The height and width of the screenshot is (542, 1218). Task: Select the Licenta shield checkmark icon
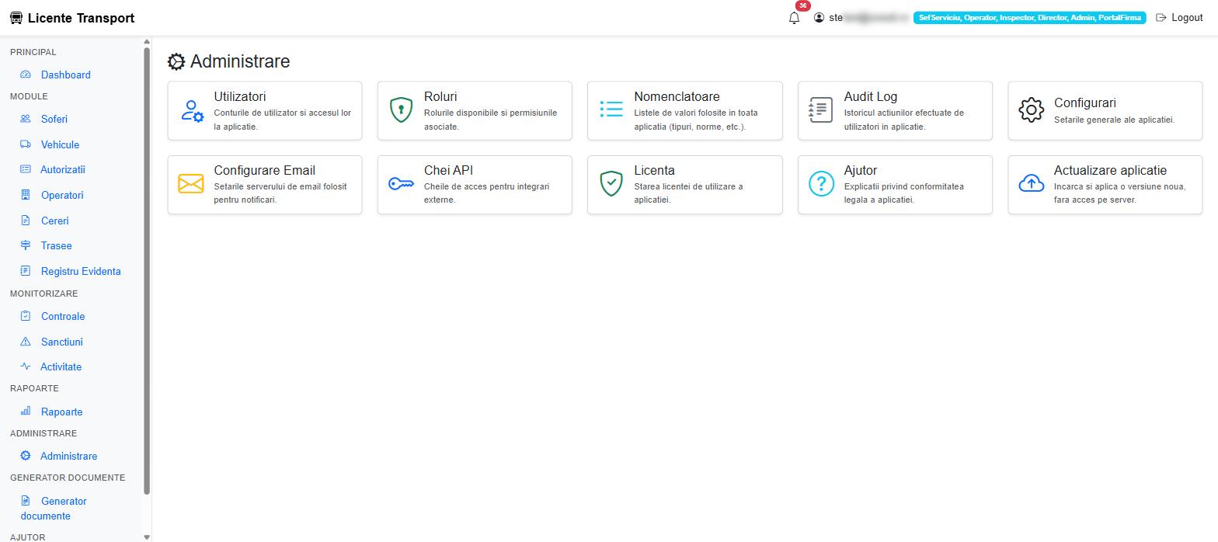click(611, 184)
